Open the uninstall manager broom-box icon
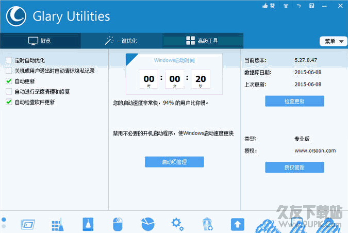 [88, 224]
